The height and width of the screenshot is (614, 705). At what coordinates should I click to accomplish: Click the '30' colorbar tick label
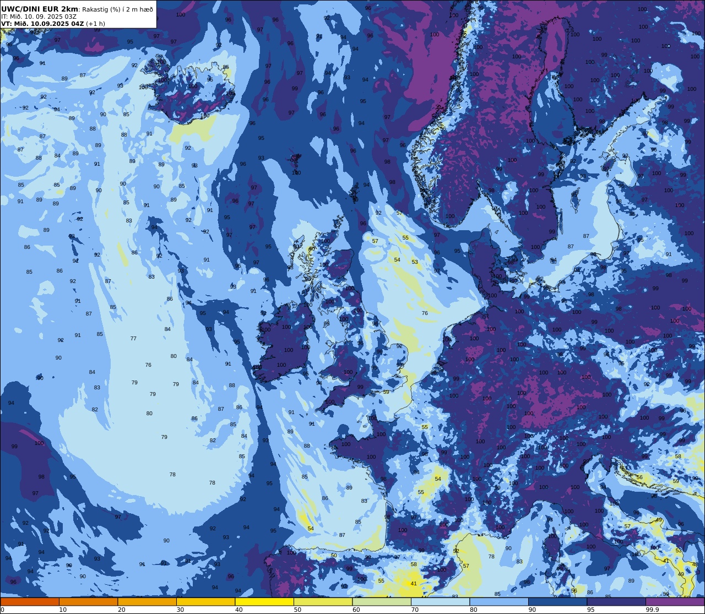(x=180, y=610)
